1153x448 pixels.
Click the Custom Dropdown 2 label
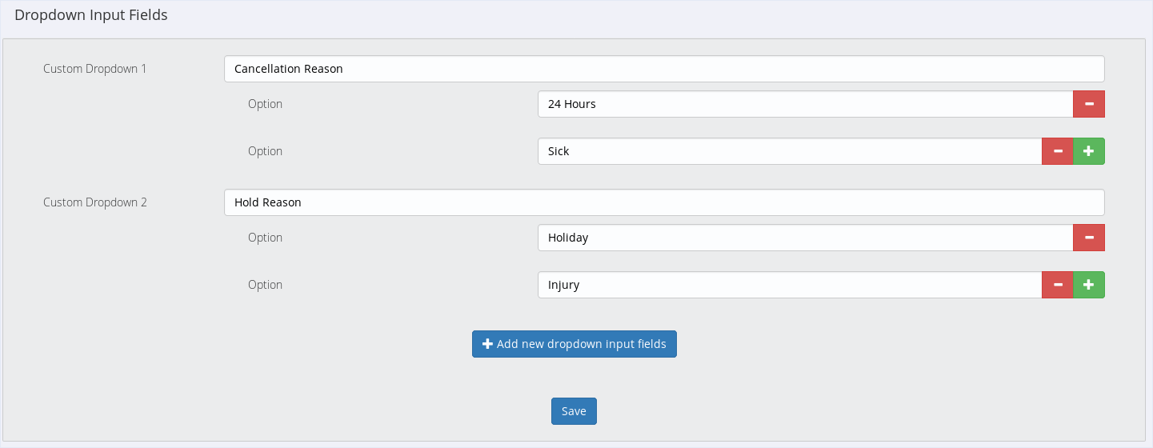95,202
